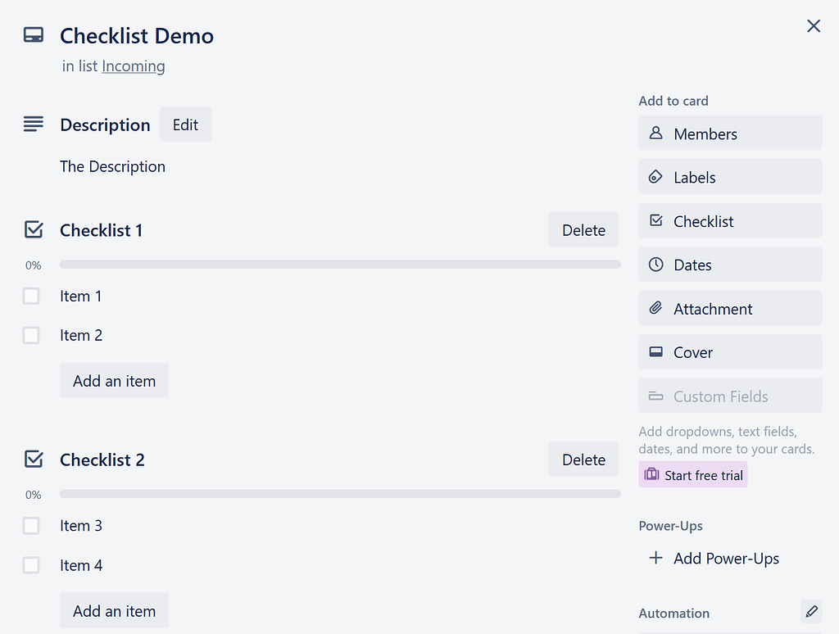Click the Checklist Demo card title
Image resolution: width=839 pixels, height=634 pixels.
[x=136, y=36]
